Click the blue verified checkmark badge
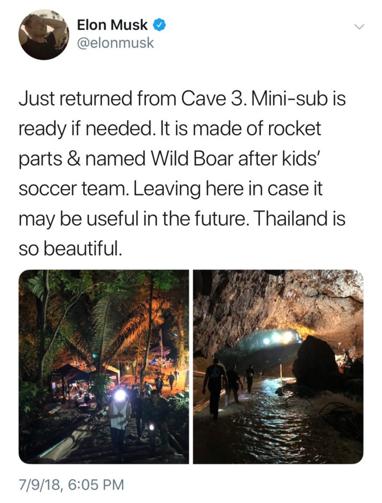Screen dimensions: 382x503 (x=160, y=25)
